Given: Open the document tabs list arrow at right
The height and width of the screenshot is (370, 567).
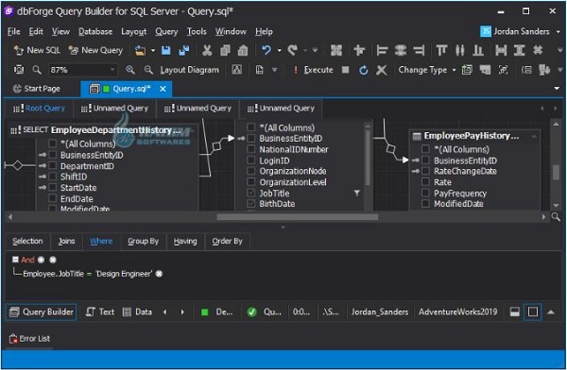Looking at the screenshot, I should pyautogui.click(x=557, y=89).
